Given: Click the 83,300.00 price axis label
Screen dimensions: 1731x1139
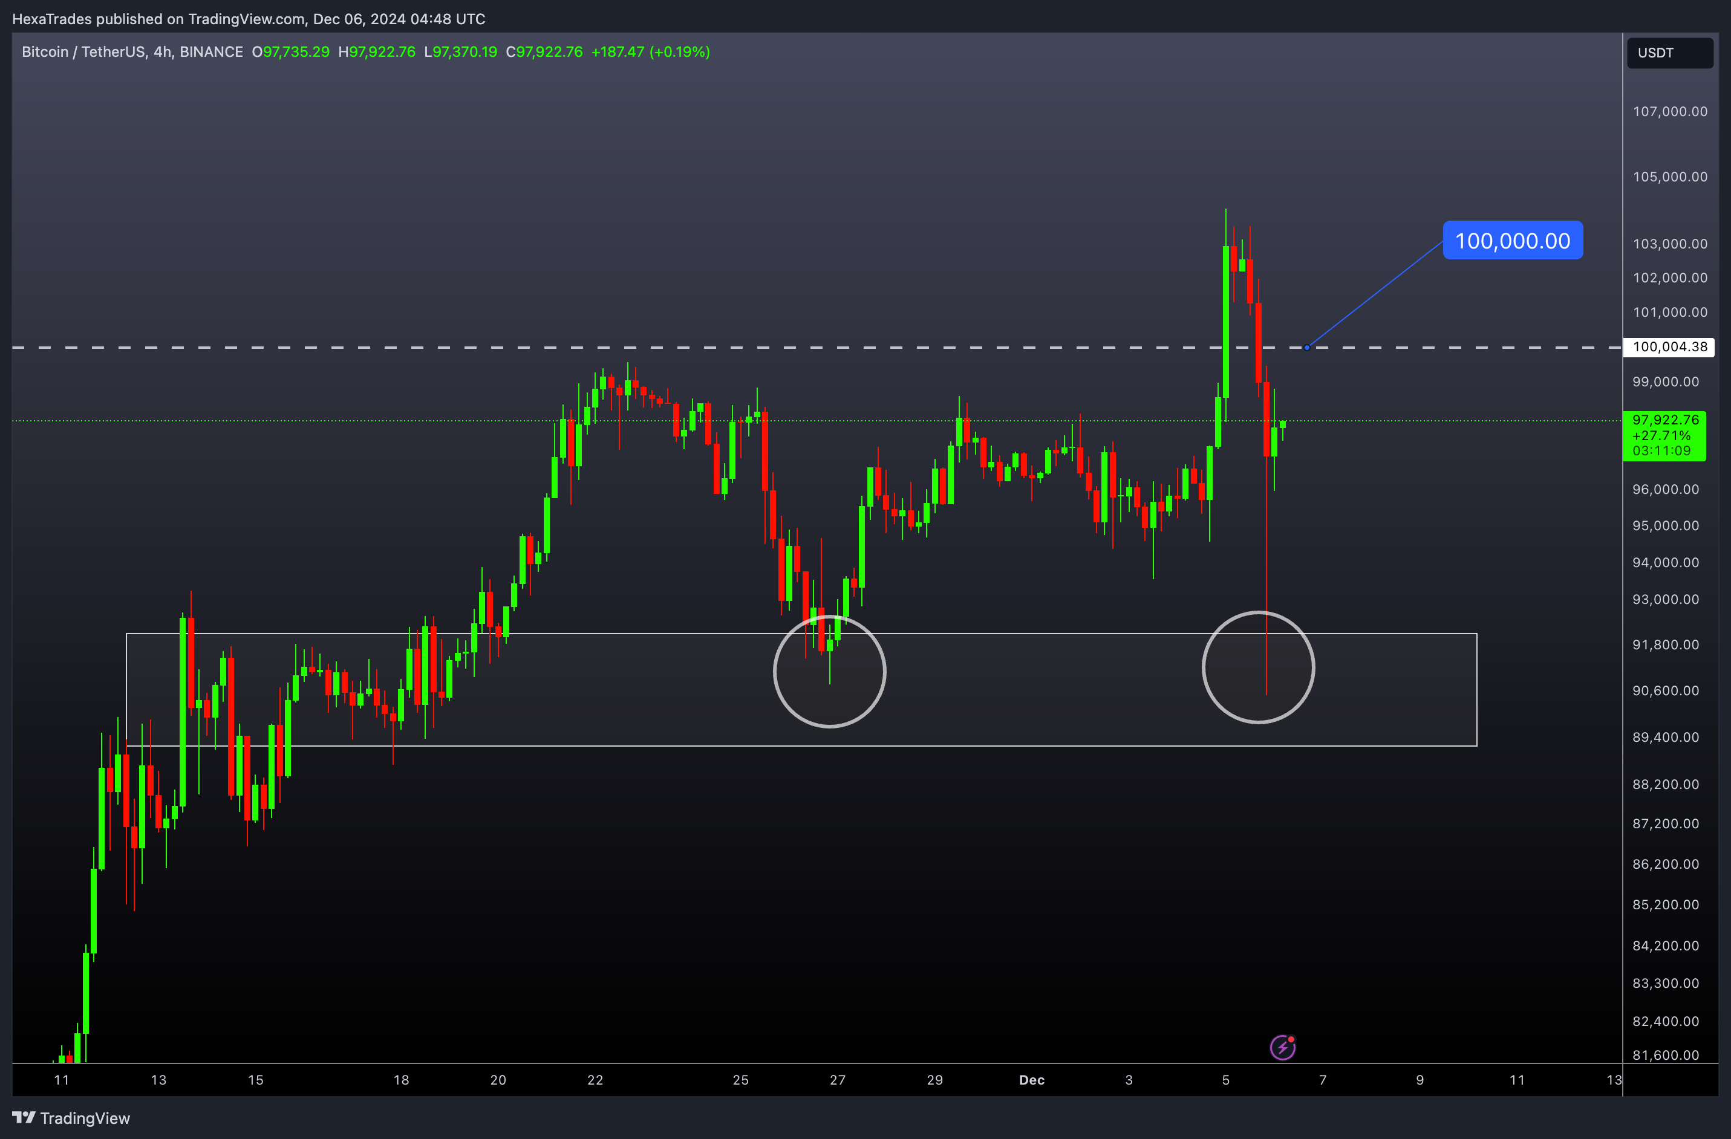Looking at the screenshot, I should (1666, 984).
